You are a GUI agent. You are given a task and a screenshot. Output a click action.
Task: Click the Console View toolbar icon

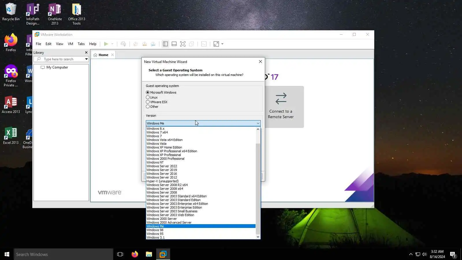[x=204, y=44]
